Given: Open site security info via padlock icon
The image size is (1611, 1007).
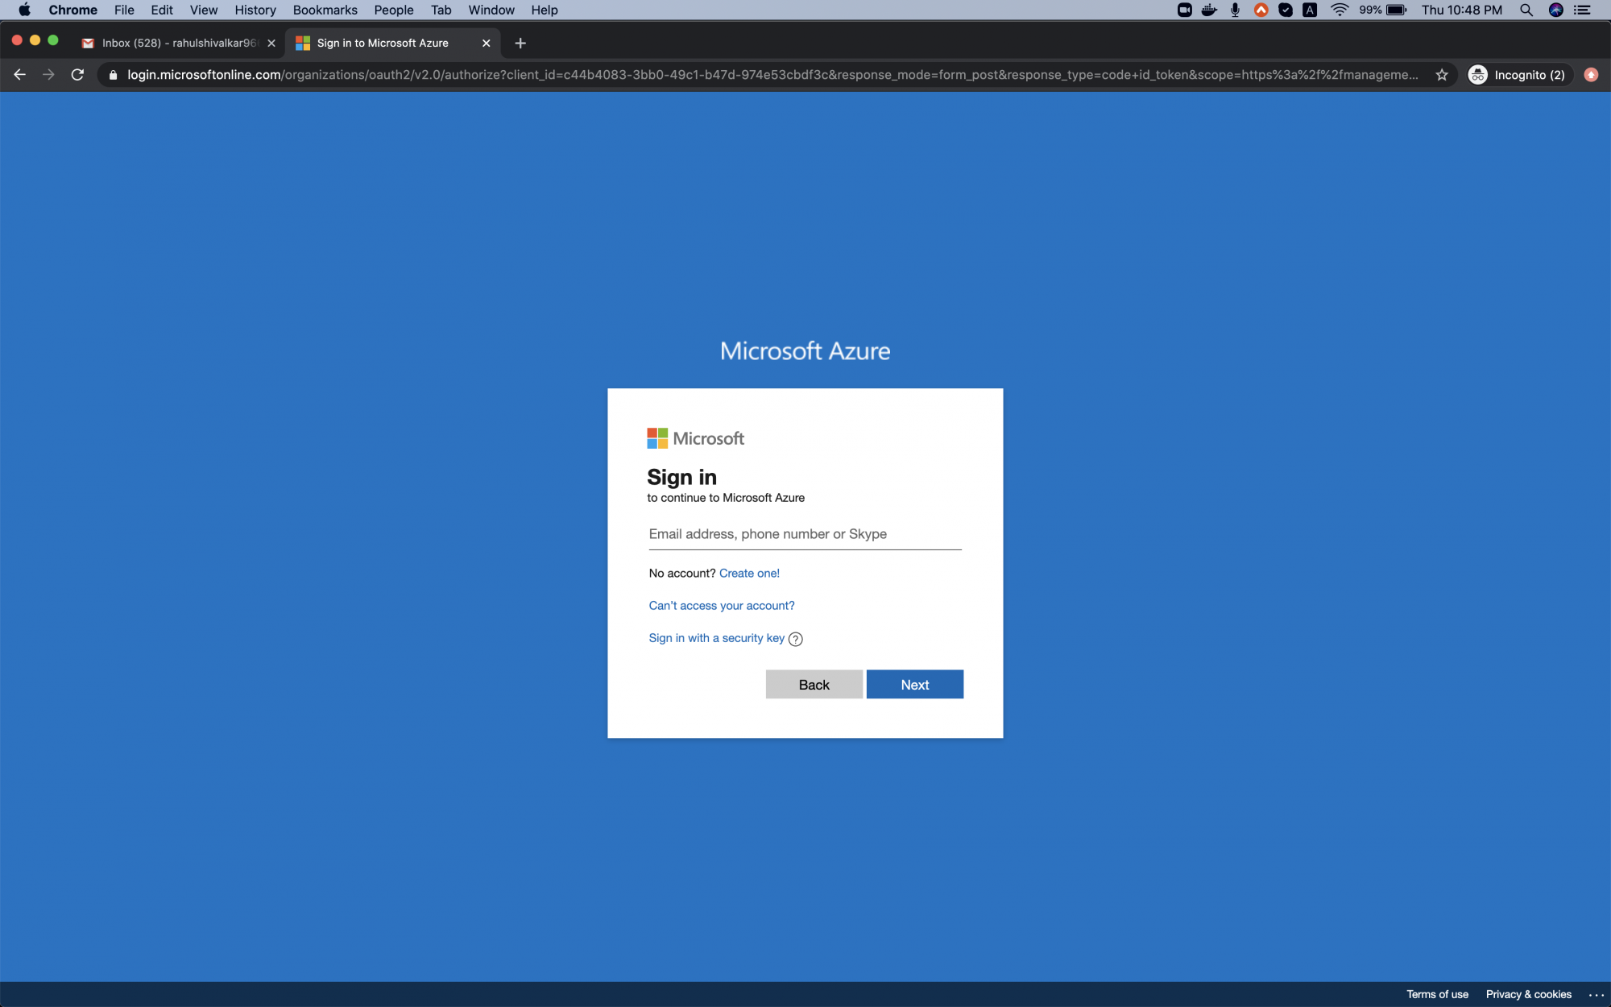Looking at the screenshot, I should (113, 74).
